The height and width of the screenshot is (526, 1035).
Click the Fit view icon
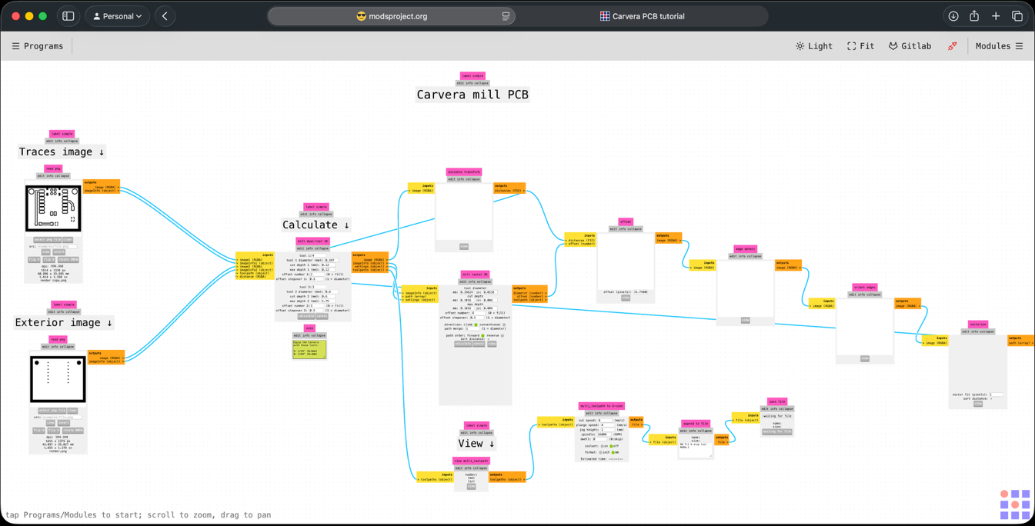coord(852,46)
